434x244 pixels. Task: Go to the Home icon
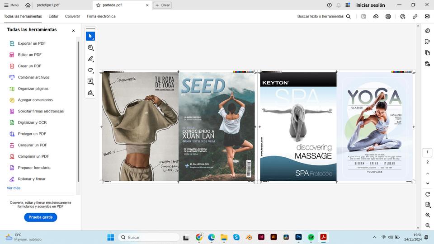(28, 5)
